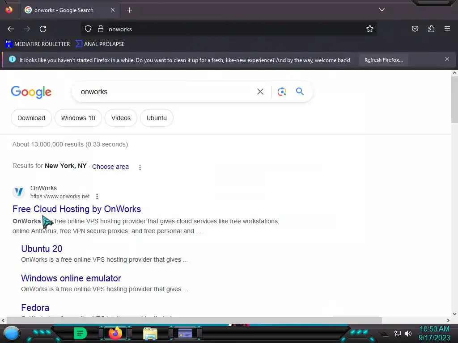Viewport: 458px width, 343px height.
Task: Click the padlock site security icon
Action: (101, 29)
